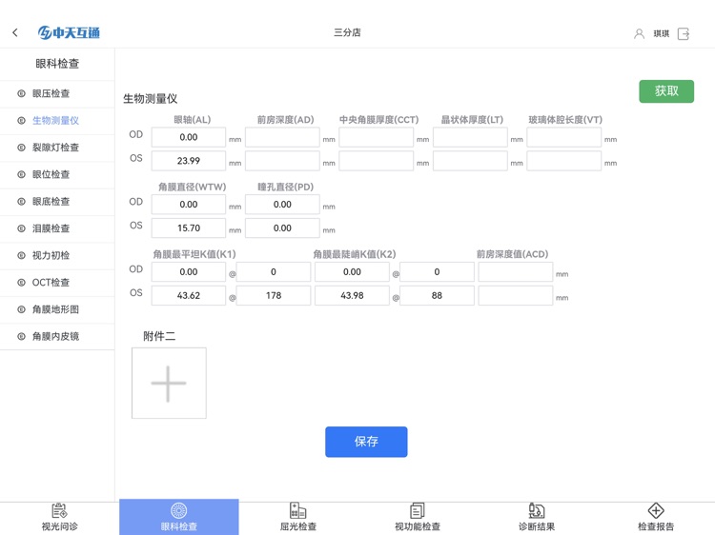Open the 视光问诊 bottom tab
The height and width of the screenshot is (535, 715).
(x=60, y=518)
